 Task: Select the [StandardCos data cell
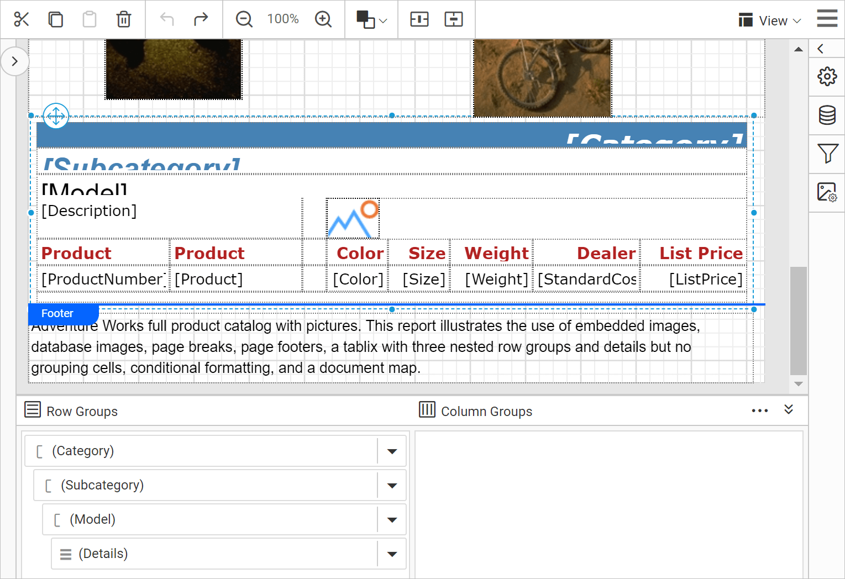tap(586, 279)
